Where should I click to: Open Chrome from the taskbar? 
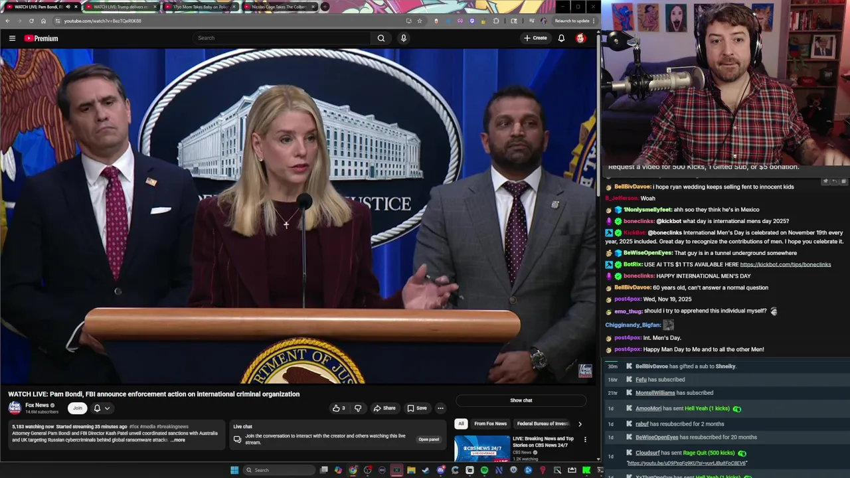[x=353, y=470]
